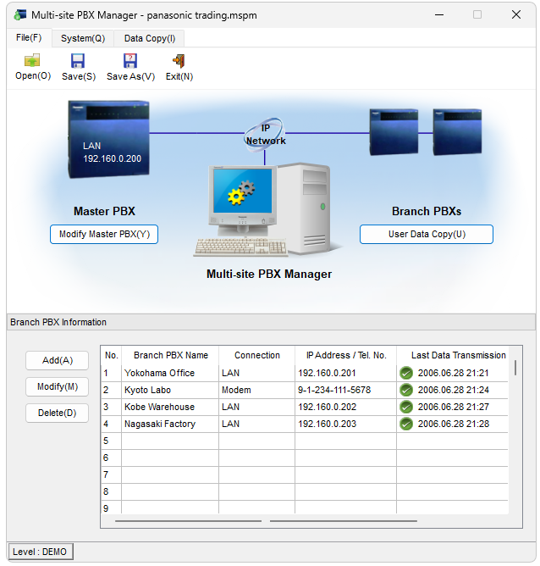The height and width of the screenshot is (566, 540).
Task: Click the green checkmark for Yokohama Office
Action: point(406,373)
